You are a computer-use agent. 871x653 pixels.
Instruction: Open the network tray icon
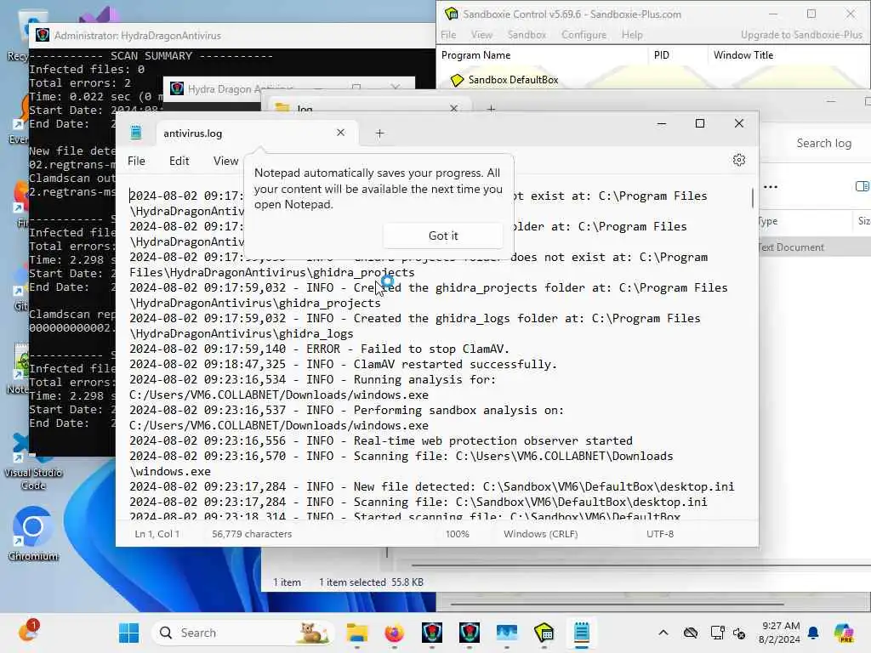(x=717, y=633)
